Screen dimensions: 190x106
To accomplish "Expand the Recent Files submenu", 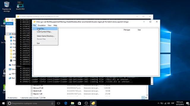I will pos(45,39).
